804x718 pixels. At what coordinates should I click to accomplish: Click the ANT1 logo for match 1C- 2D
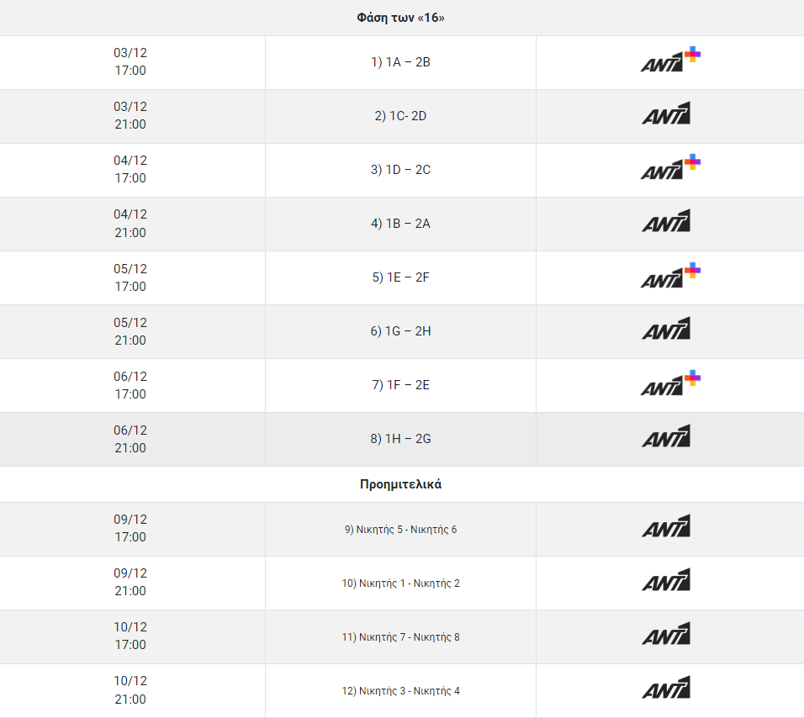pyautogui.click(x=666, y=115)
